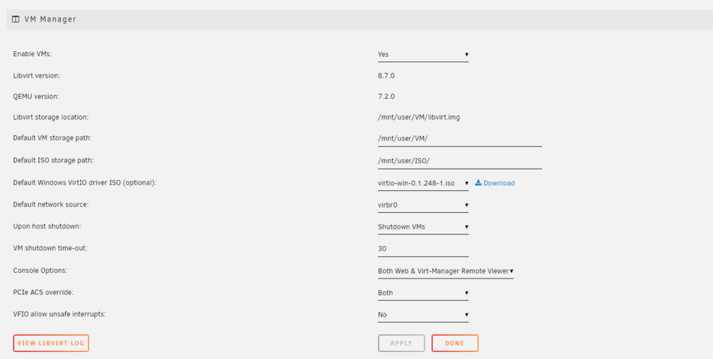Open the Enable VMs dropdown
713x359 pixels.
coord(423,55)
